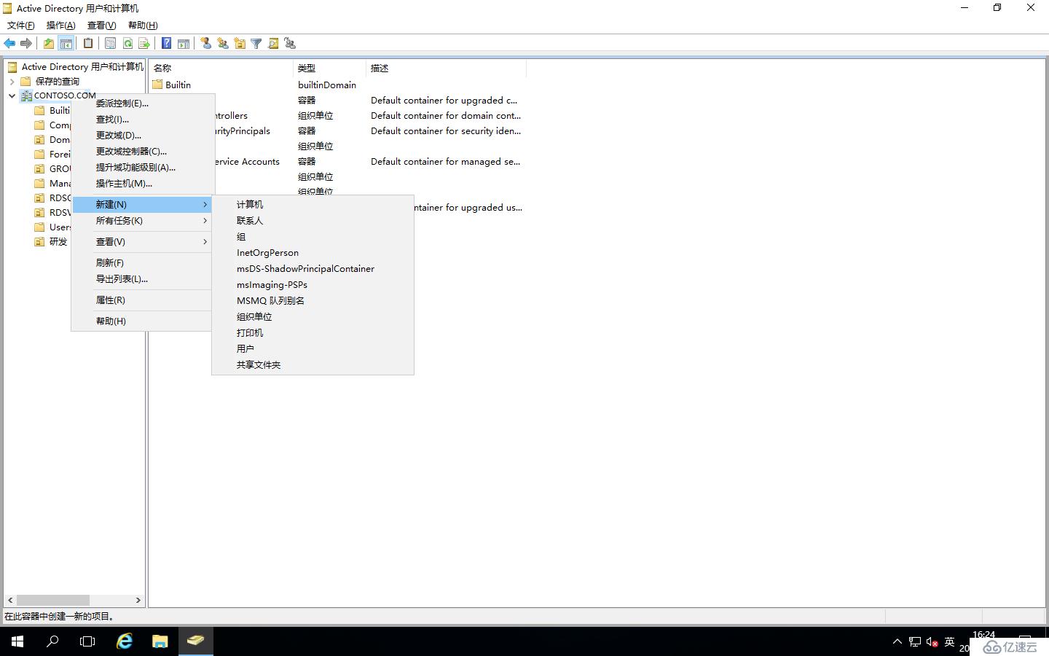The width and height of the screenshot is (1049, 656).
Task: Click the Create new user toolbar icon
Action: (x=206, y=44)
